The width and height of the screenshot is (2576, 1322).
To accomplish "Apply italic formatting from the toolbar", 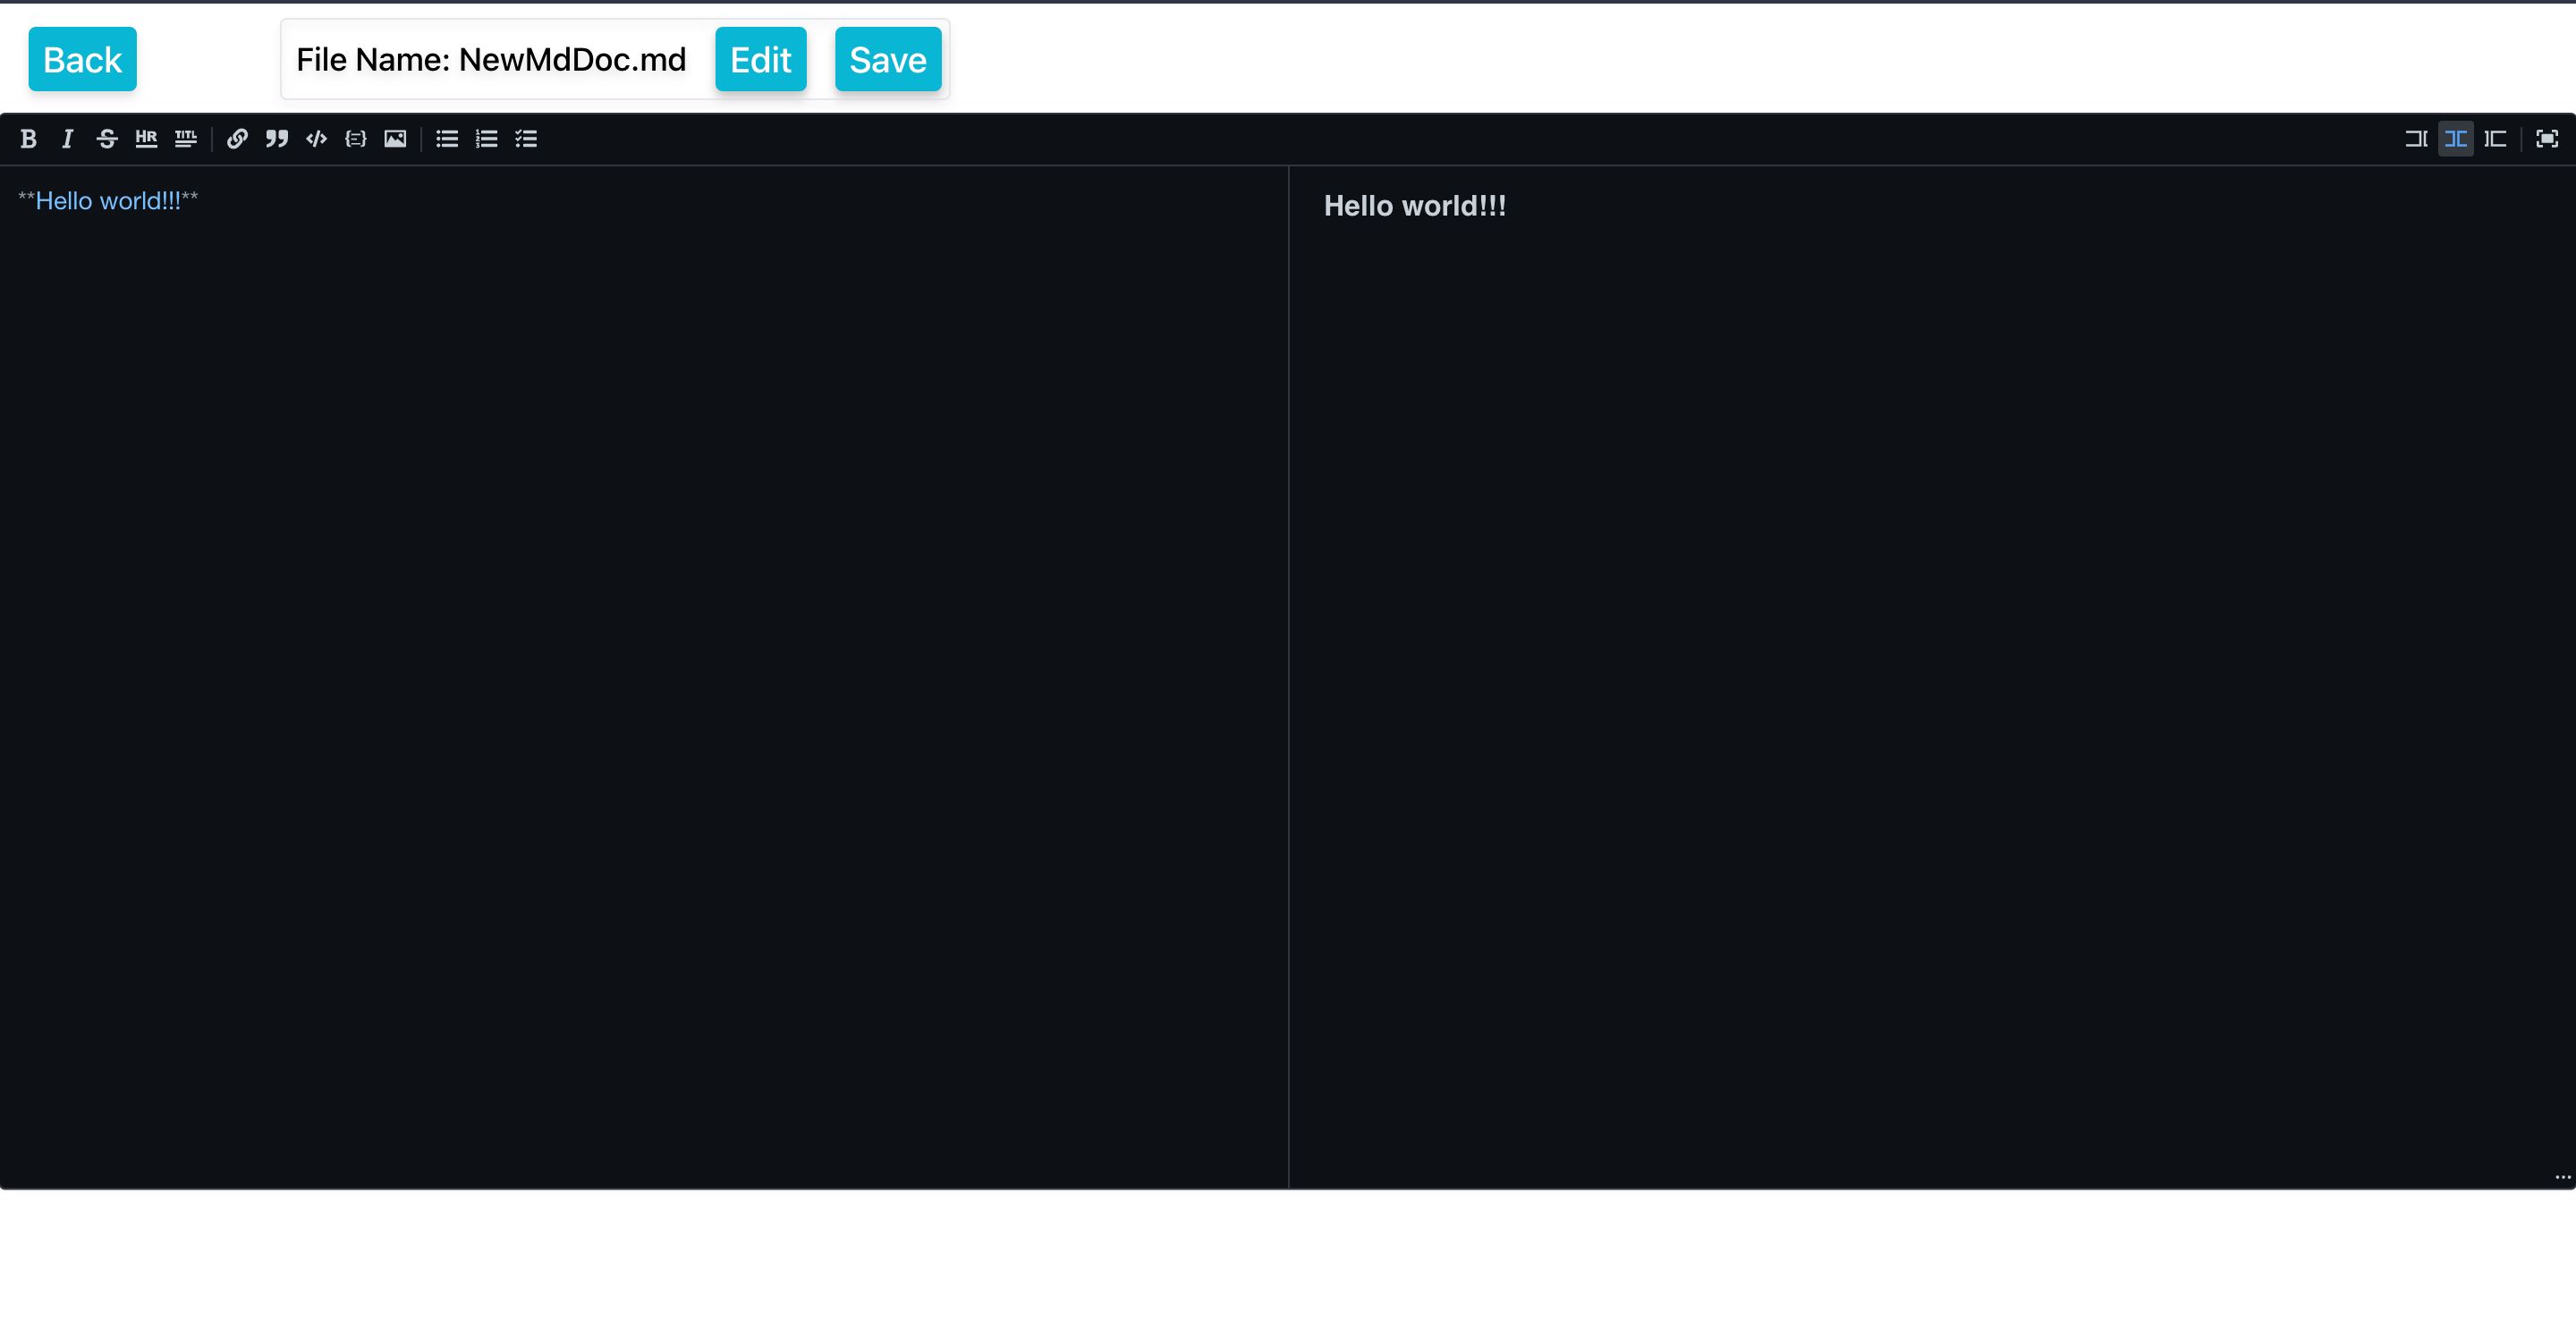I will 67,139.
